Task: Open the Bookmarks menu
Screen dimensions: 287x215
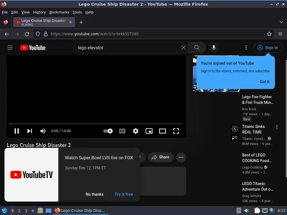Action: 59,12
